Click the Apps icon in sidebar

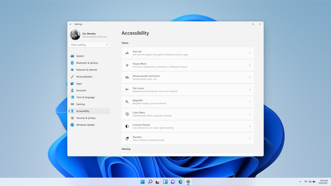pos(72,83)
